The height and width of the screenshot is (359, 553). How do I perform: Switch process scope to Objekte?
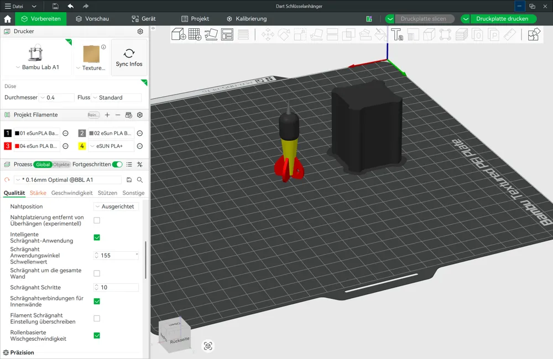coord(61,165)
